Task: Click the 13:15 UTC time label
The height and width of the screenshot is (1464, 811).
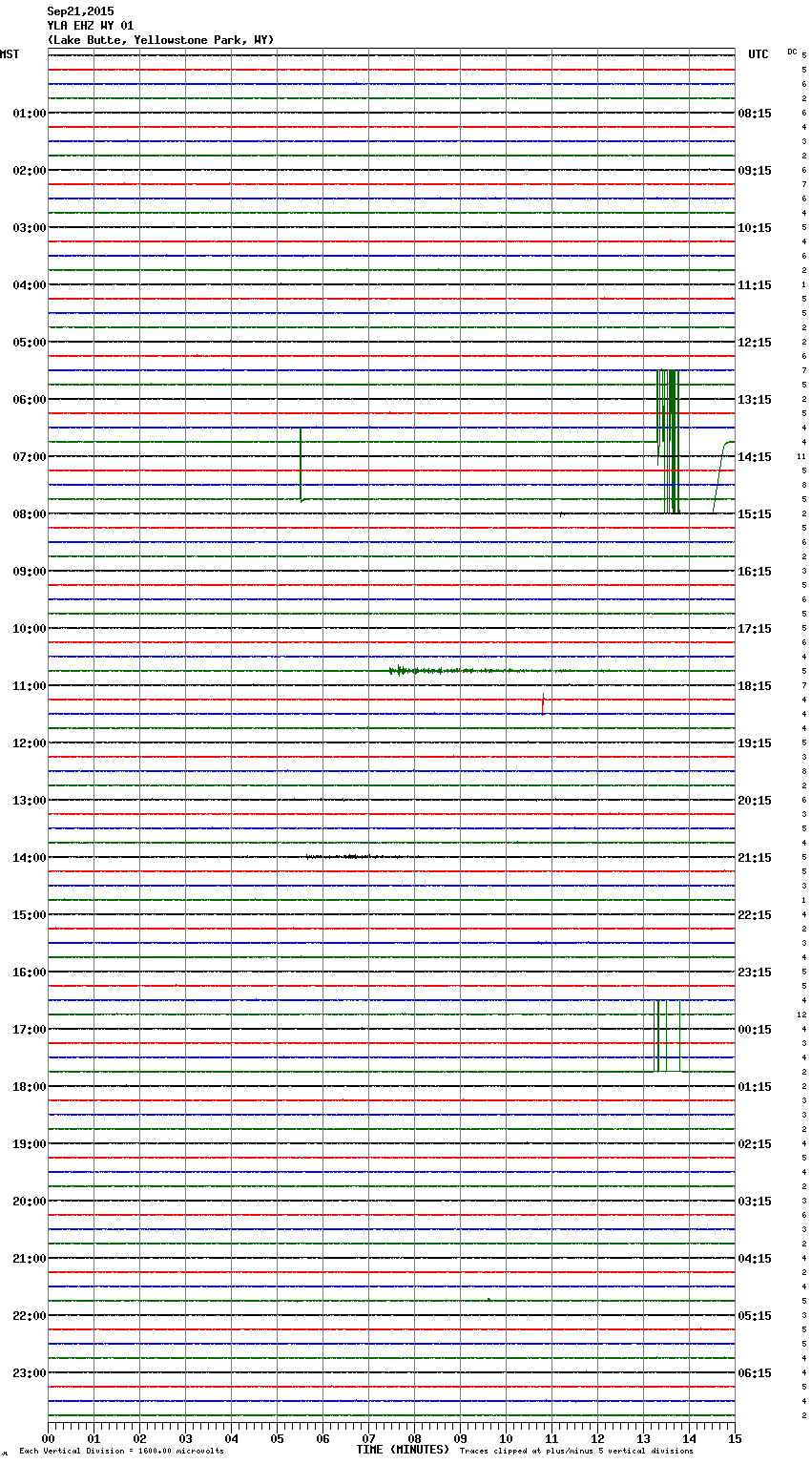Action: click(x=755, y=400)
